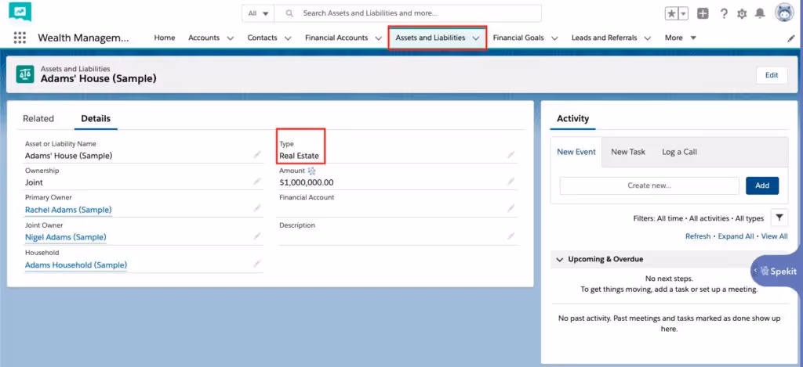Edit the Description field pencil icon
This screenshot has width=803, height=367.
pyautogui.click(x=511, y=236)
